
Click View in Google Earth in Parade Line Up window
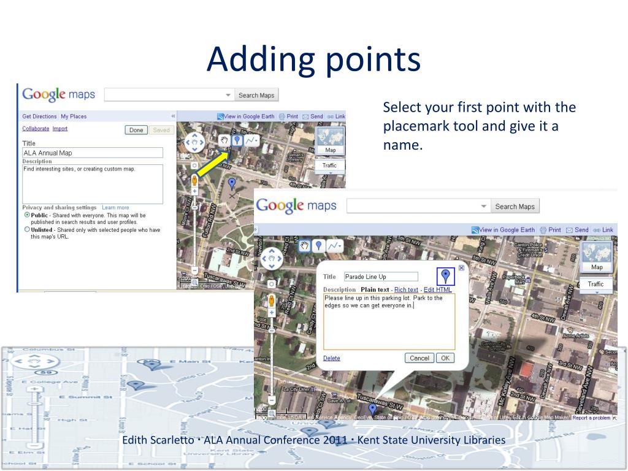(x=503, y=230)
